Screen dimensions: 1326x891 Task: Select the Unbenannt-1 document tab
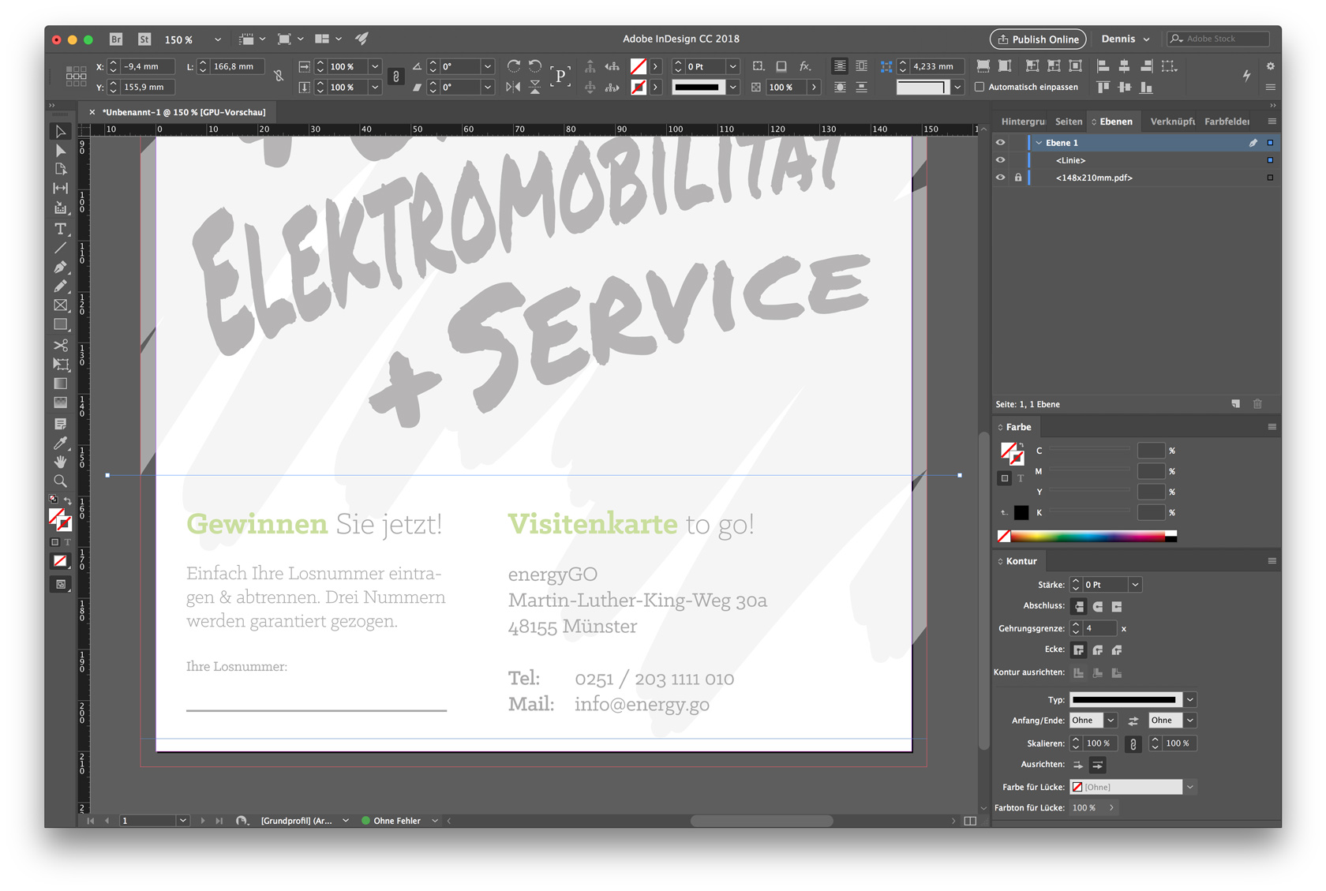(183, 112)
